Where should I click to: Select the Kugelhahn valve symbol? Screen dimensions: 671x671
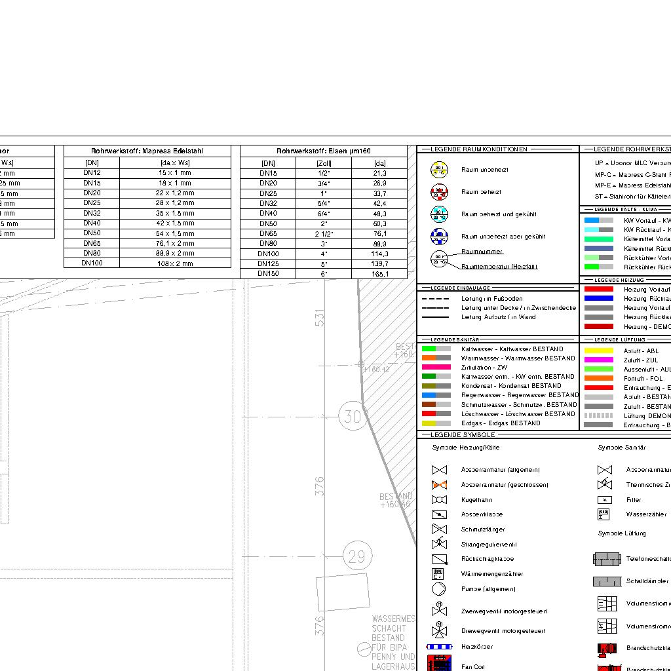[439, 500]
